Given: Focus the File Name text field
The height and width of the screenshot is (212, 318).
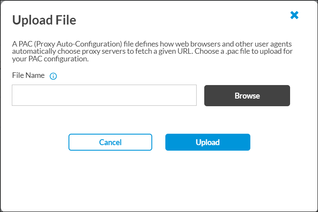Looking at the screenshot, I should coord(104,95).
